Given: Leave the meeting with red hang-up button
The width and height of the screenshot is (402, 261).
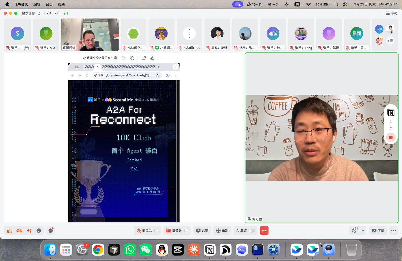Looking at the screenshot, I should [264, 231].
